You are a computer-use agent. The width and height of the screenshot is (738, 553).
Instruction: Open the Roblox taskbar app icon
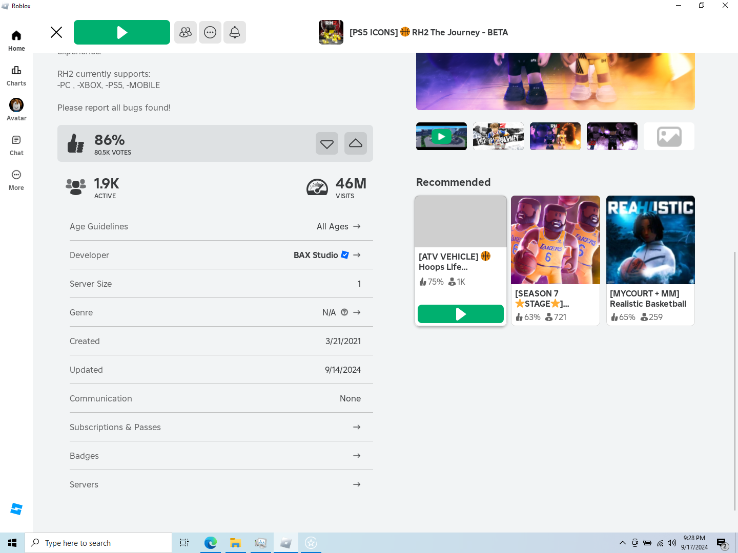click(x=286, y=543)
